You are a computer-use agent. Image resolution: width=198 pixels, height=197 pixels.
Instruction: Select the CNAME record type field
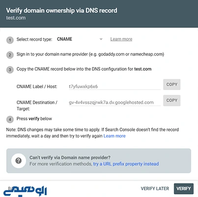pyautogui.click(x=80, y=39)
